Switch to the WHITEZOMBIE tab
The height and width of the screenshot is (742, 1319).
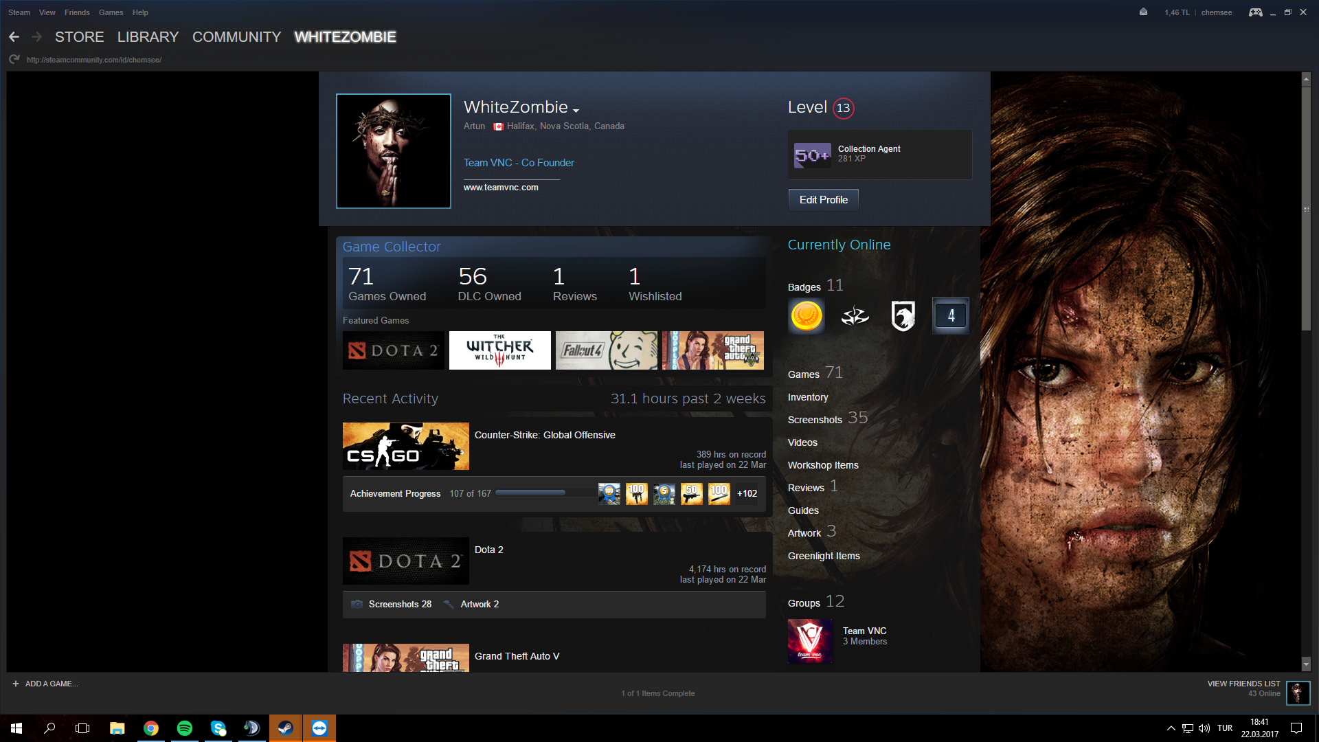tap(345, 37)
